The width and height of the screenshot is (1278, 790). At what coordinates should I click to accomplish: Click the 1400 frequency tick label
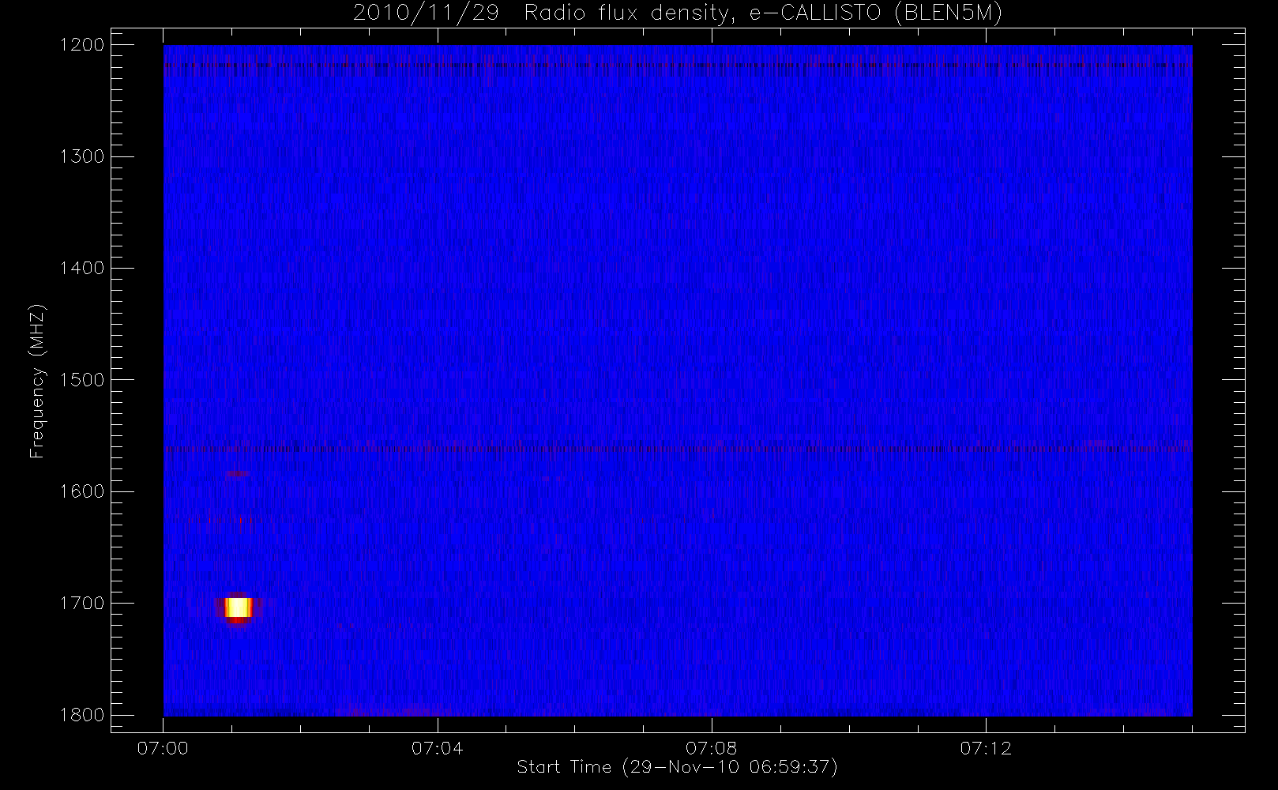pos(82,268)
